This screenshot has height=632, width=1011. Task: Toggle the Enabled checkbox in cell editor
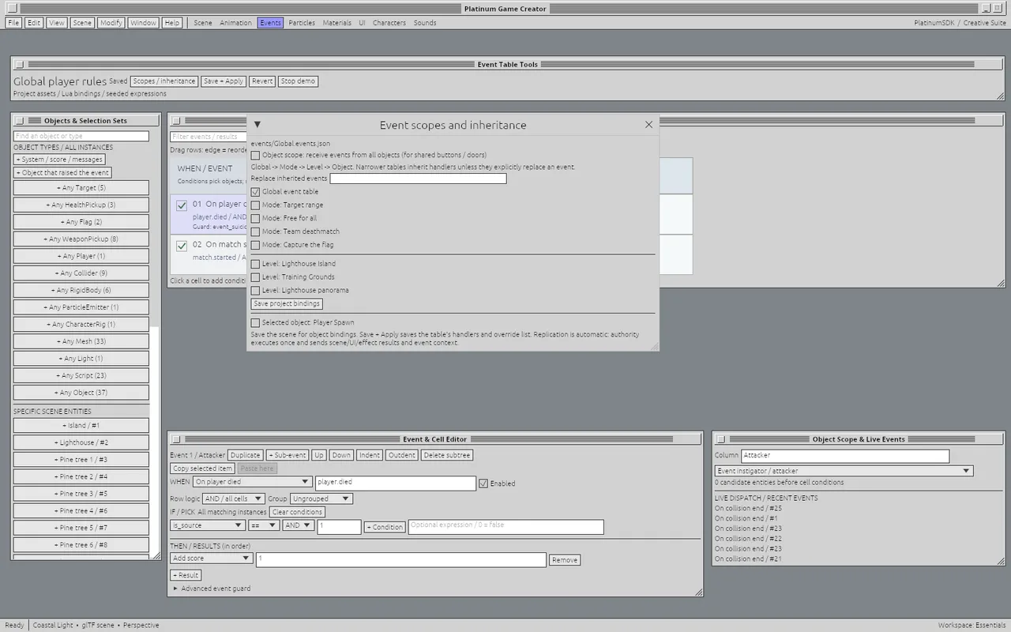[483, 483]
